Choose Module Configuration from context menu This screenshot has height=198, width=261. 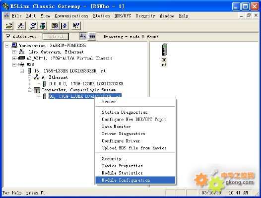coord(135,180)
